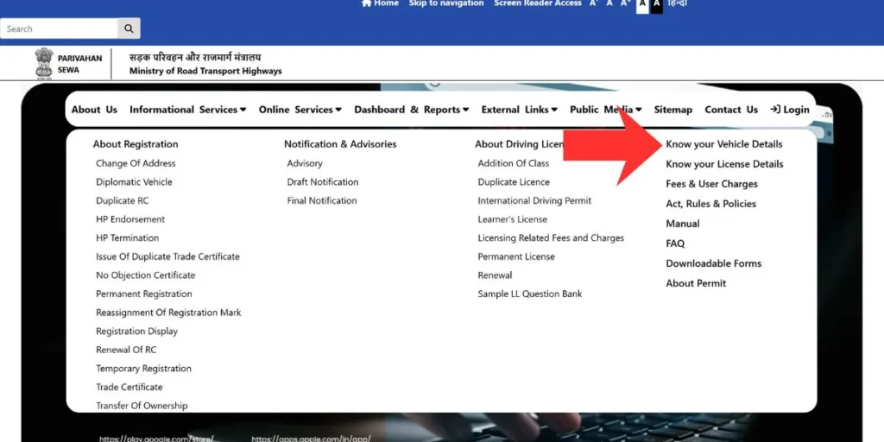Open Draft Notification link
The width and height of the screenshot is (884, 442).
323,182
